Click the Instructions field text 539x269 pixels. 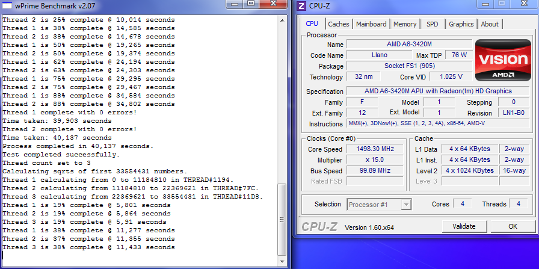438,123
